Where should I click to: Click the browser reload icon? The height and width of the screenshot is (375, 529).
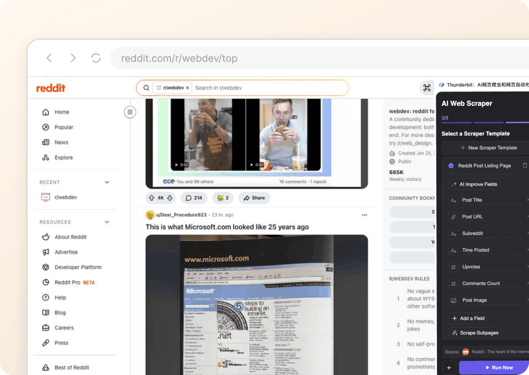click(96, 58)
